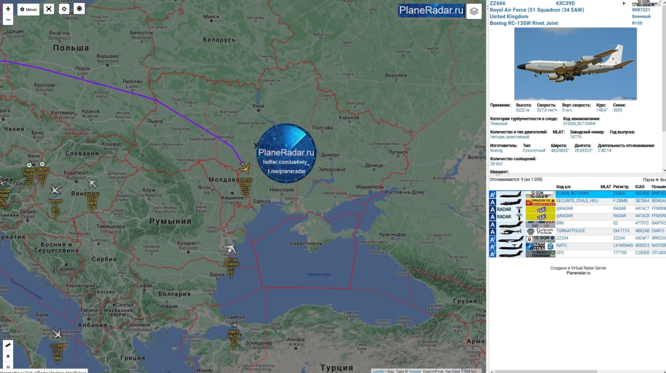Click the Dragon XX Securite Civile flag
This screenshot has height=373, width=666.
(x=540, y=202)
